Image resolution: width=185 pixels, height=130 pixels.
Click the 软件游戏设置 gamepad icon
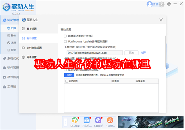[23, 48]
